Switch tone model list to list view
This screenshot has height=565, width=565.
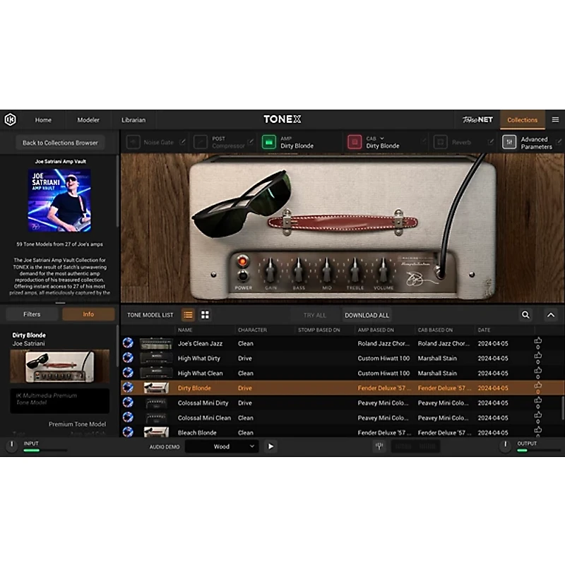point(188,315)
